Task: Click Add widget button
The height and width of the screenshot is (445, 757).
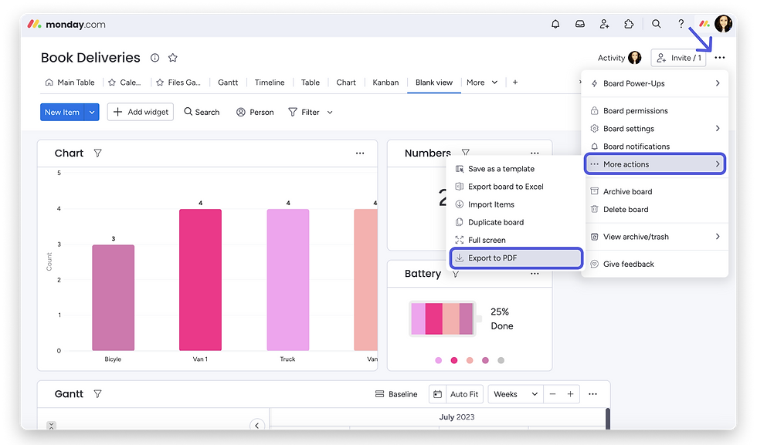Action: coord(141,113)
